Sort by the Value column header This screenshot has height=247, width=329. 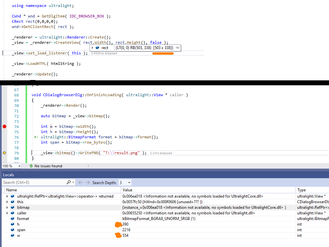(208, 190)
